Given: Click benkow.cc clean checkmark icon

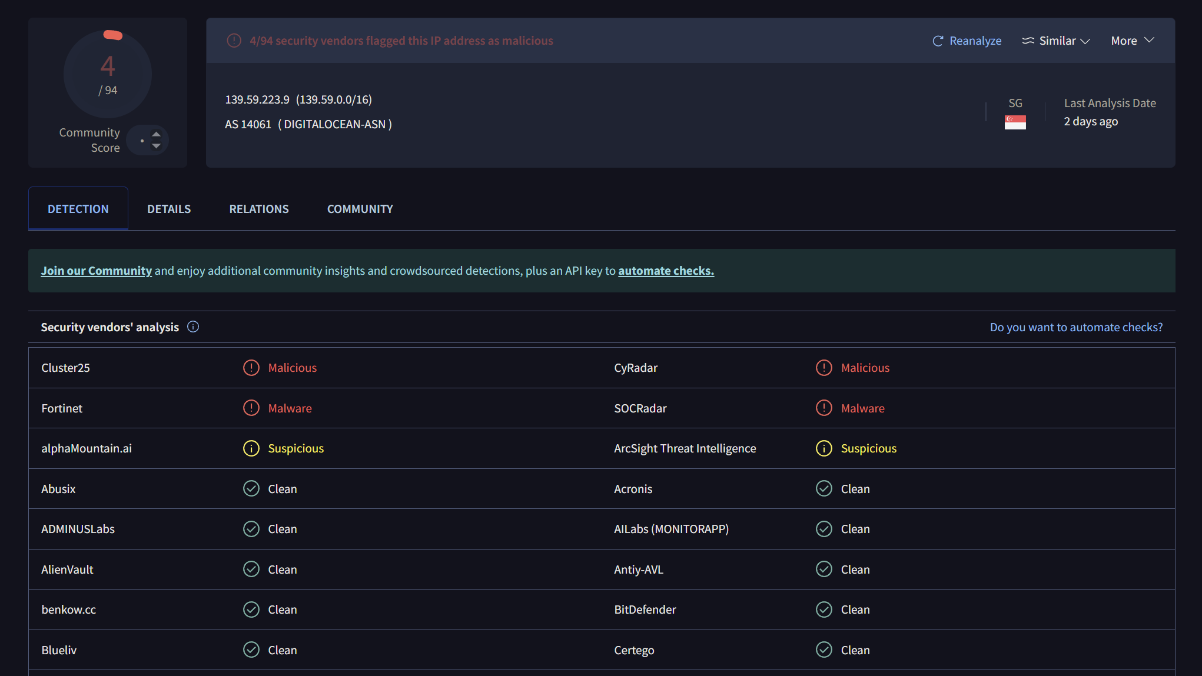Looking at the screenshot, I should pos(251,610).
